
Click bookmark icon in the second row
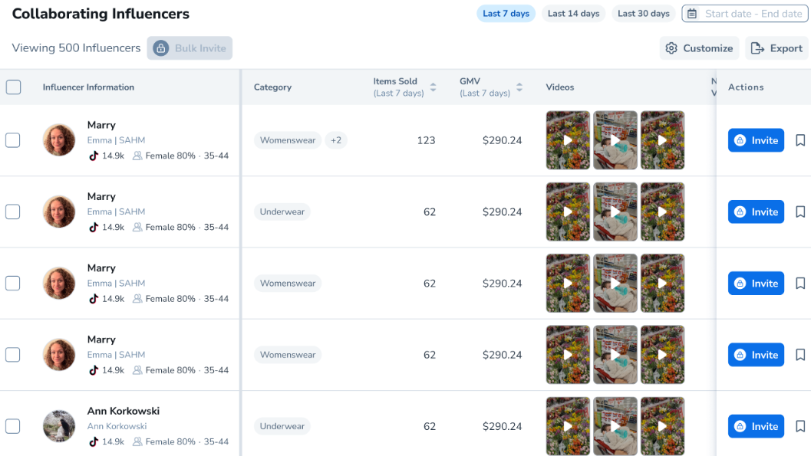click(799, 212)
